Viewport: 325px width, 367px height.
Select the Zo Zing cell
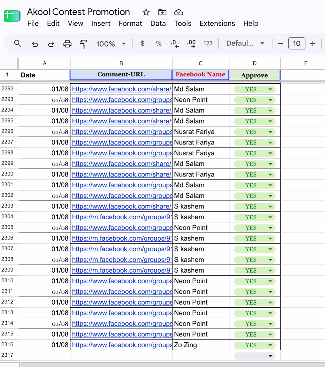click(x=201, y=345)
